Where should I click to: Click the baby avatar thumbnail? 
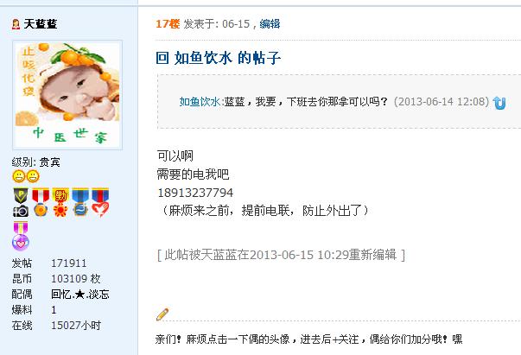click(67, 95)
